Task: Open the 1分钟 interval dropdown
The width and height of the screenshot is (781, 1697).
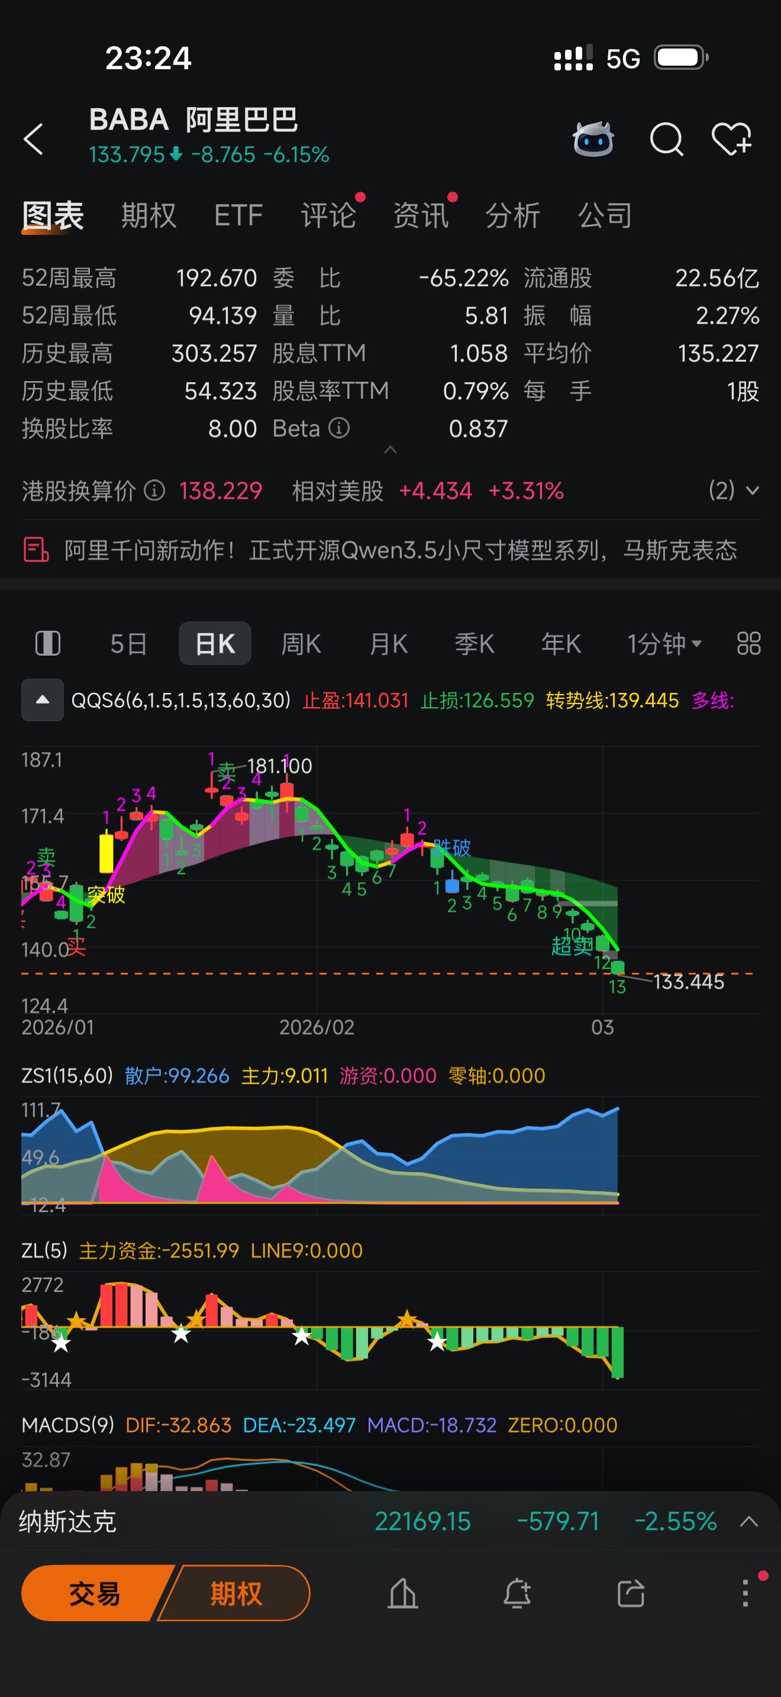Action: pyautogui.click(x=664, y=644)
